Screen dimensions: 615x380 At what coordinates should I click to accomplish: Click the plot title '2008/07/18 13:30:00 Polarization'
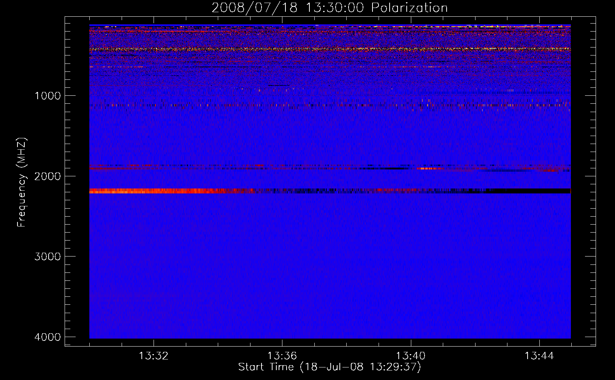330,8
